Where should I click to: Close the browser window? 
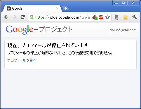point(133,3)
